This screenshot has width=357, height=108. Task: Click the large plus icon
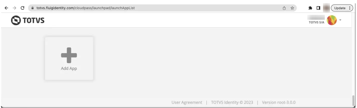69,55
